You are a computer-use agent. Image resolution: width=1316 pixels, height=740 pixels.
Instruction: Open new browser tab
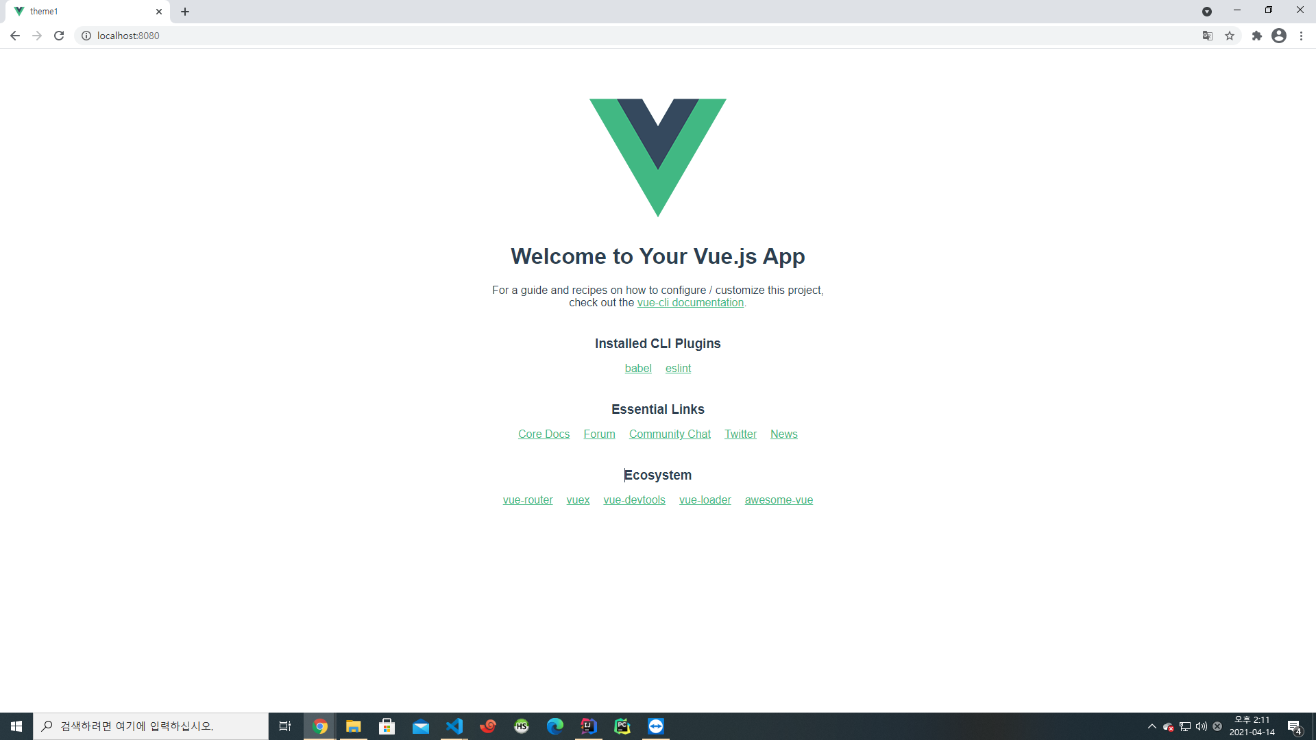(x=185, y=12)
